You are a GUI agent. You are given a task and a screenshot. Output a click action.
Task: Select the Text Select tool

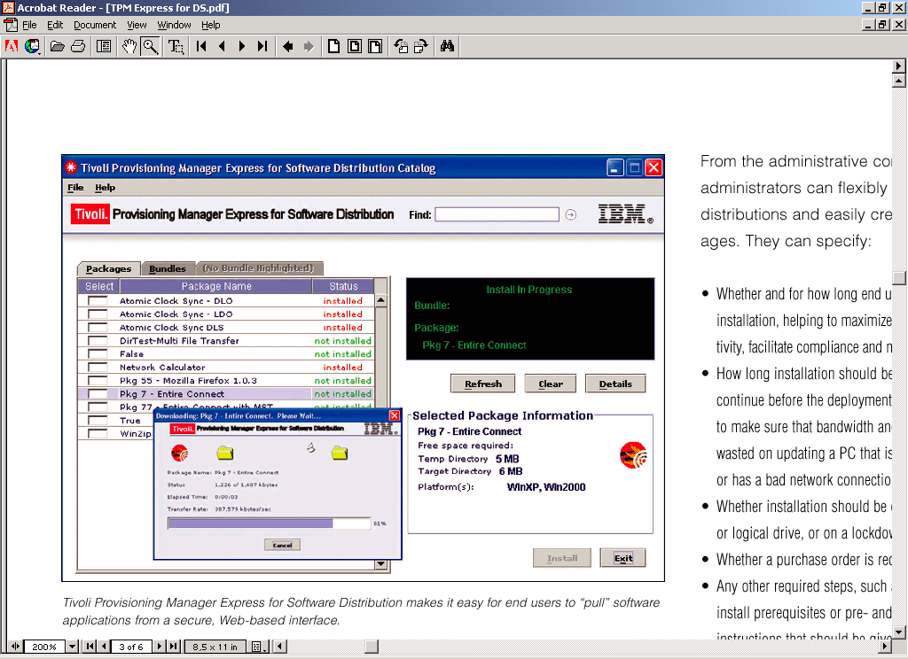coord(176,46)
